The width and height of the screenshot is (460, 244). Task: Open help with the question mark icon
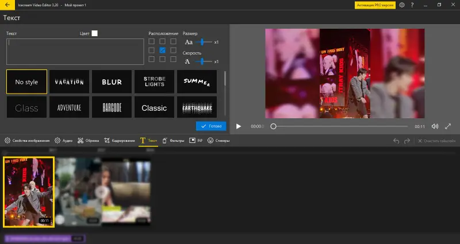coord(412,5)
